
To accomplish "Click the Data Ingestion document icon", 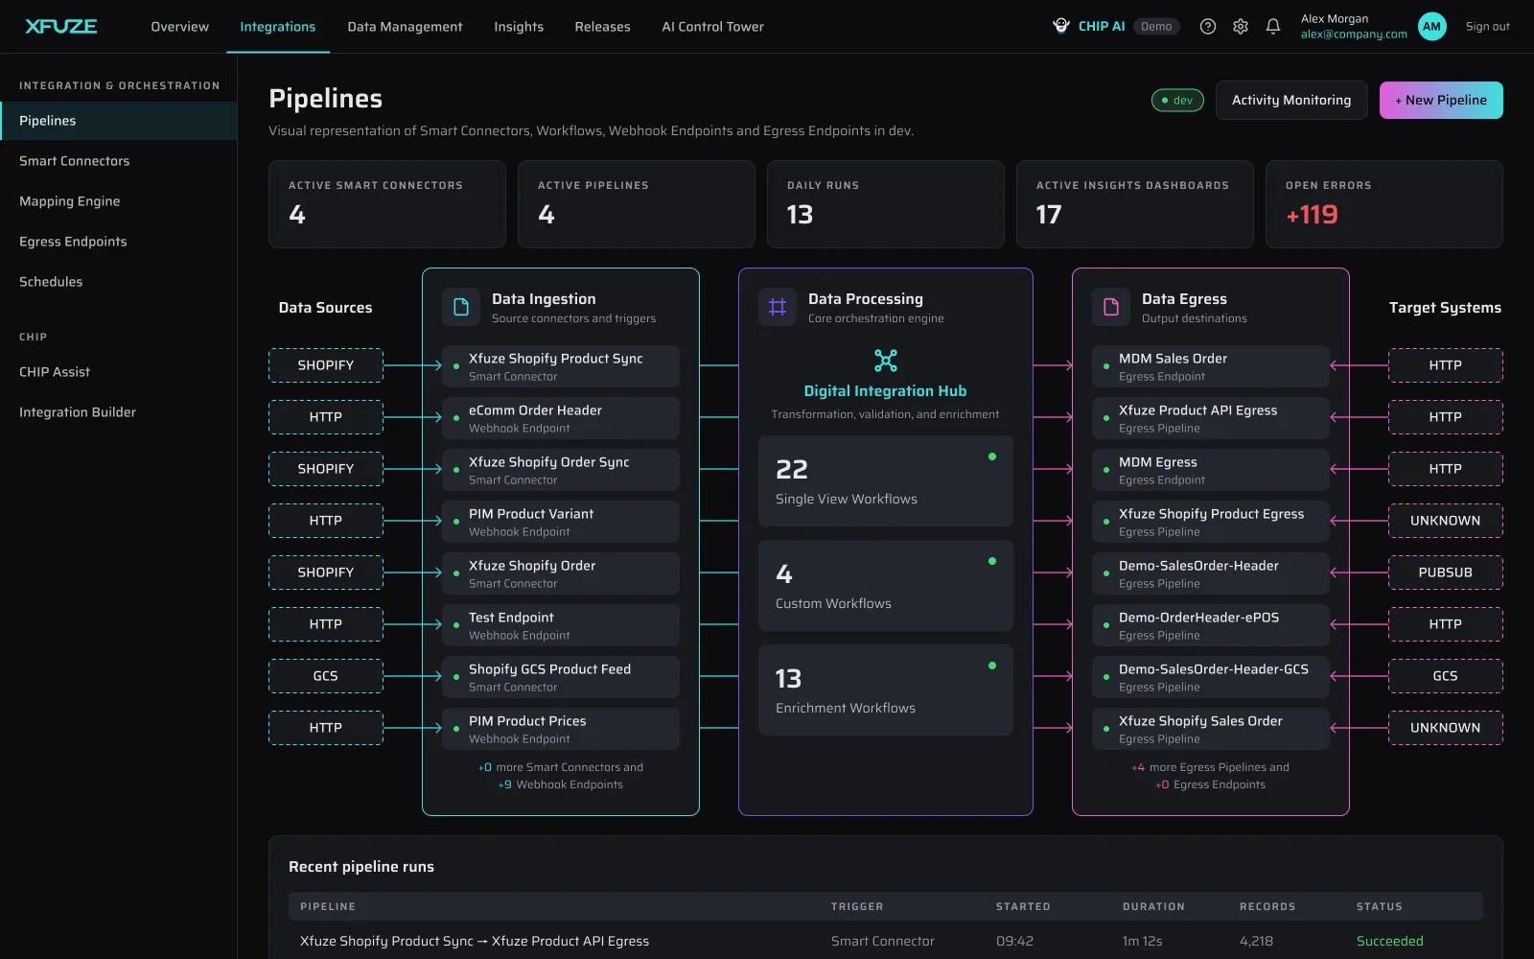I will click(461, 307).
